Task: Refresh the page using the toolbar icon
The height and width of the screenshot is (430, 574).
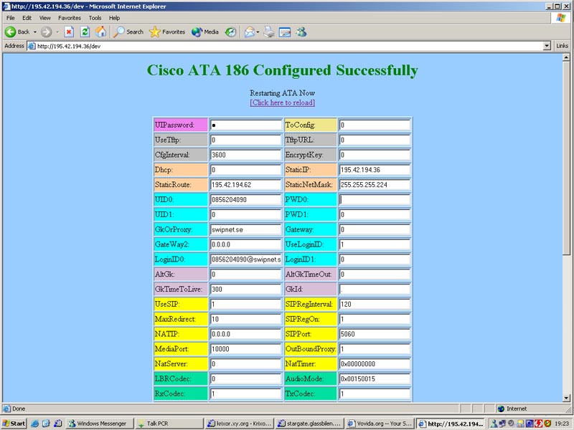Action: [85, 32]
